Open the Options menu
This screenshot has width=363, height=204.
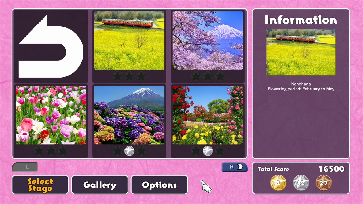click(159, 185)
